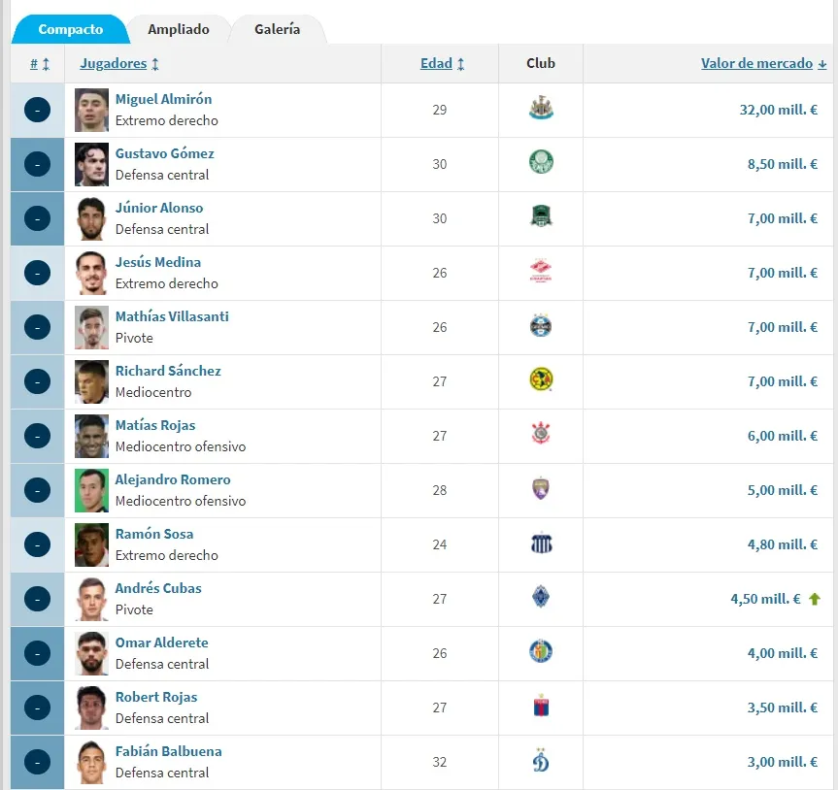
Task: Click green value increase arrow for Andrés Cubas
Action: 815,599
